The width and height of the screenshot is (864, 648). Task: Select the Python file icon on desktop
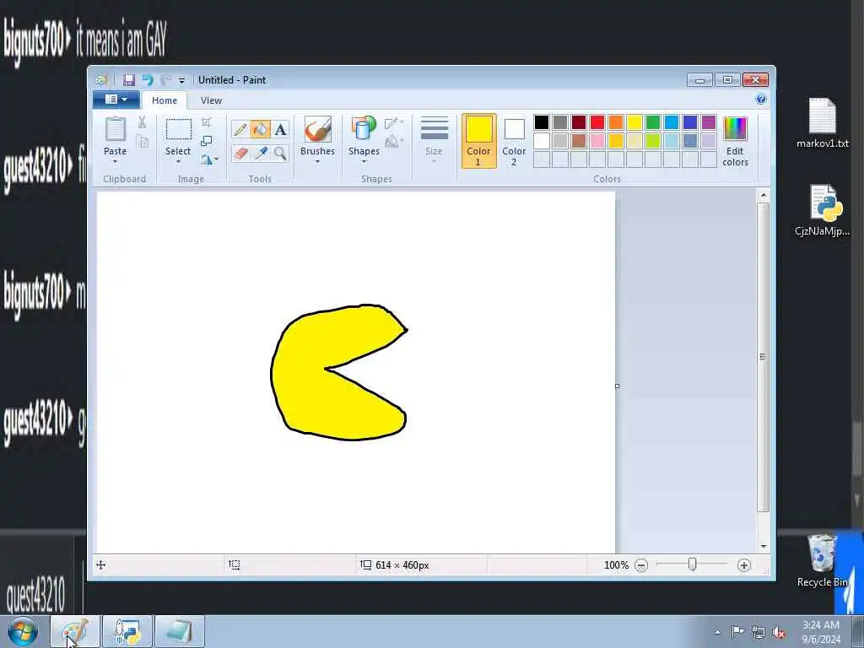pos(822,210)
